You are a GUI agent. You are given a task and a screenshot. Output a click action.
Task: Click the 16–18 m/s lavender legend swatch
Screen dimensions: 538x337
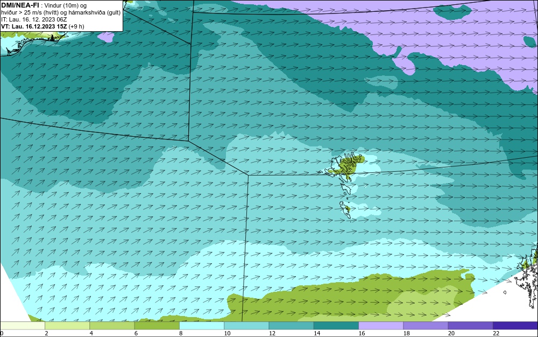[x=381, y=325]
